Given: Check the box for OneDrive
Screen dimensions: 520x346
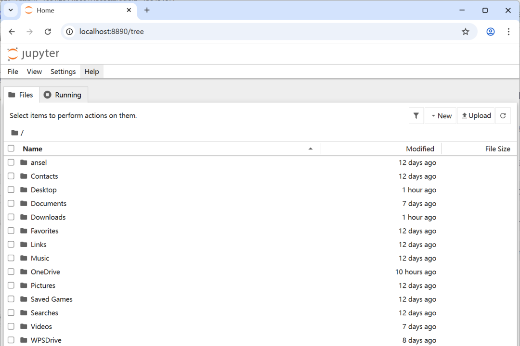Looking at the screenshot, I should click(11, 272).
